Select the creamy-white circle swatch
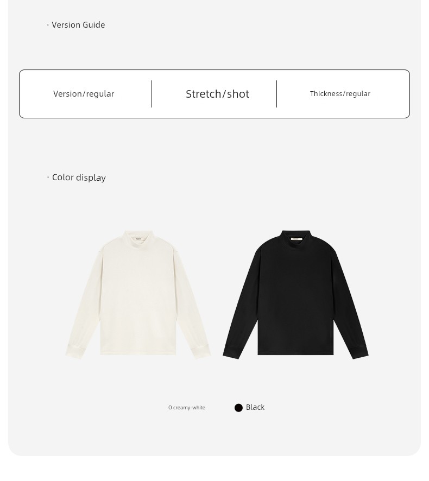This screenshot has width=429, height=481. tap(170, 408)
